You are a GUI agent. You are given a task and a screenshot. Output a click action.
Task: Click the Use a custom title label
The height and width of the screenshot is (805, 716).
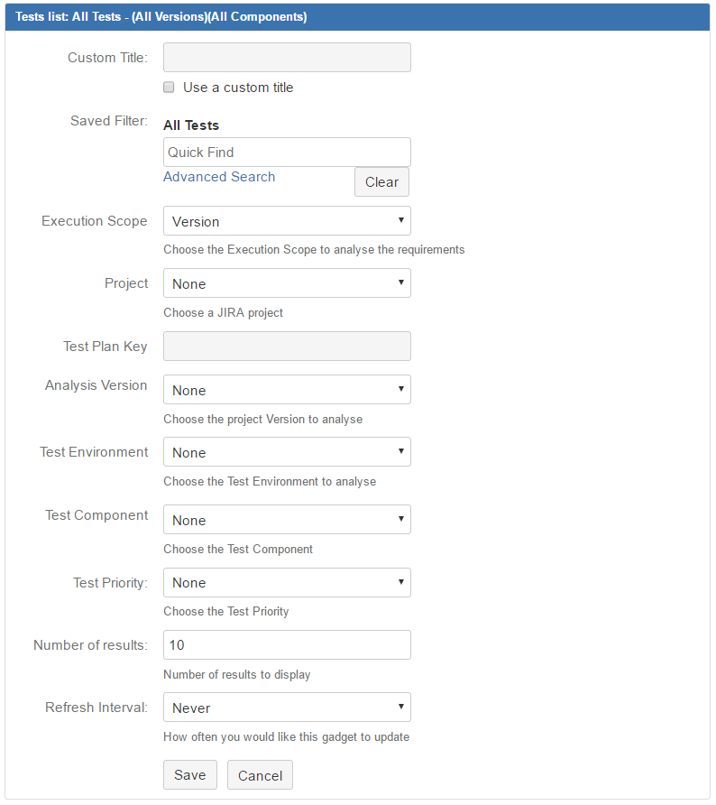(238, 88)
